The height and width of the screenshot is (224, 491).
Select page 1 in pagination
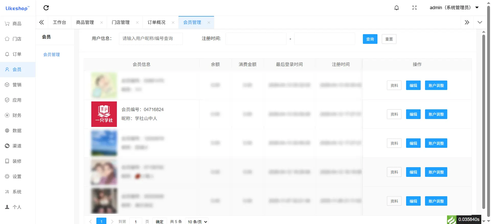(x=101, y=221)
